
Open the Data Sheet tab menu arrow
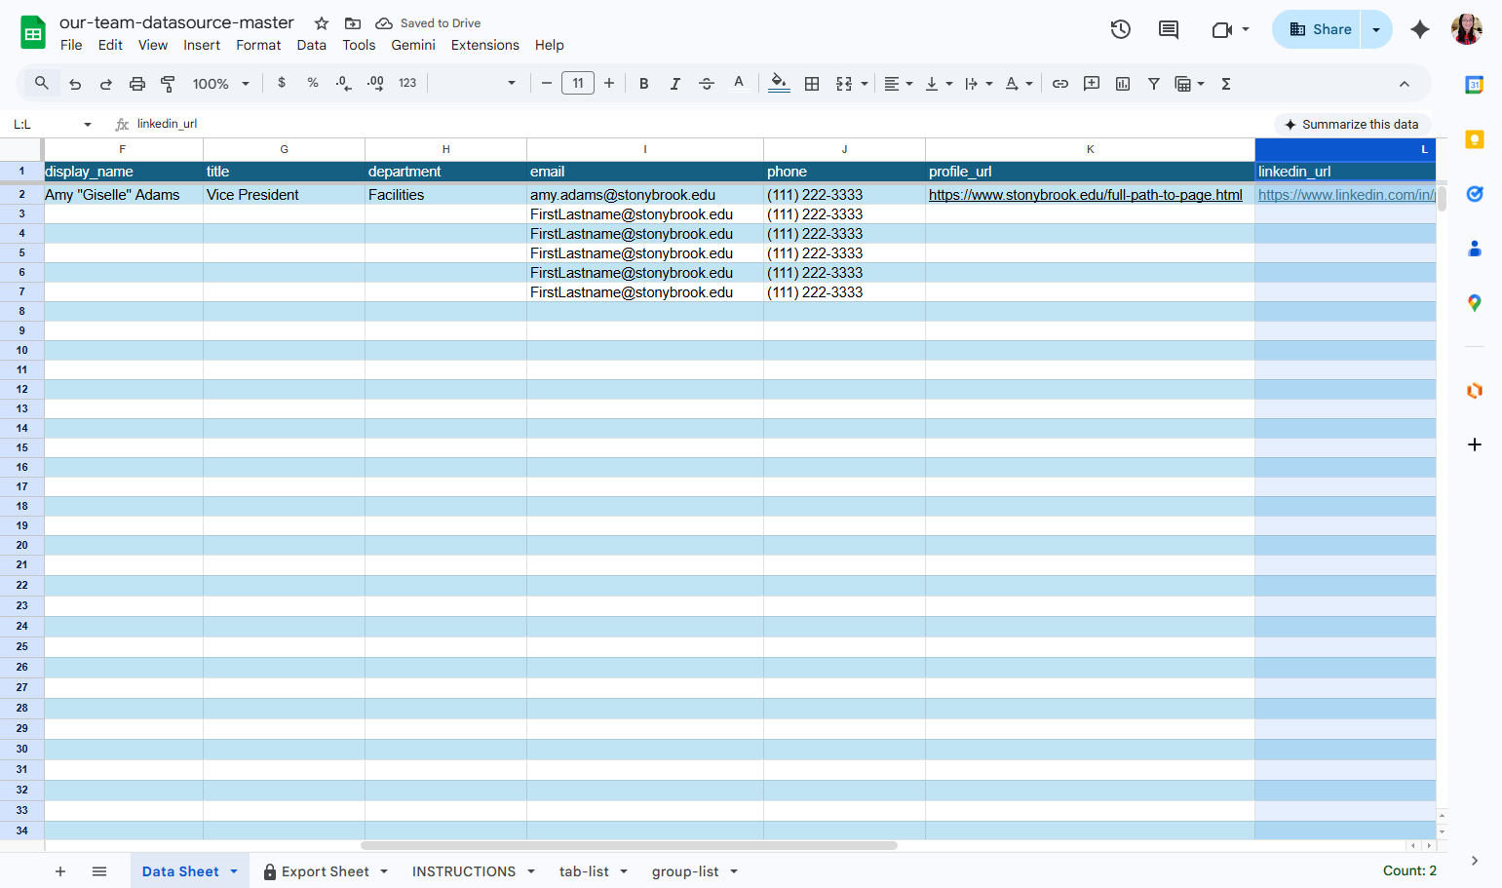(234, 871)
